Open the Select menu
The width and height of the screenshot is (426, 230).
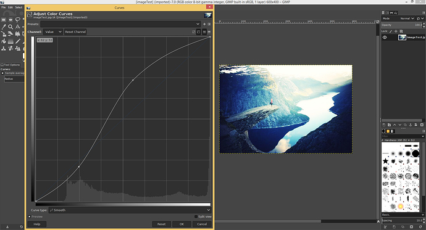point(19,7)
